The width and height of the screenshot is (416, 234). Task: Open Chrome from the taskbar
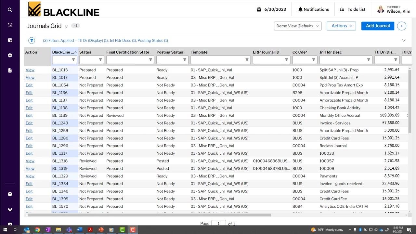37,230
